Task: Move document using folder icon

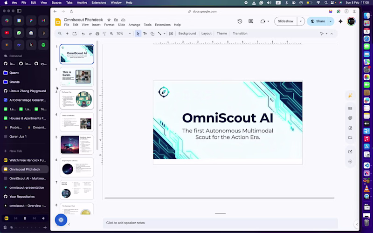Action: coord(116,20)
